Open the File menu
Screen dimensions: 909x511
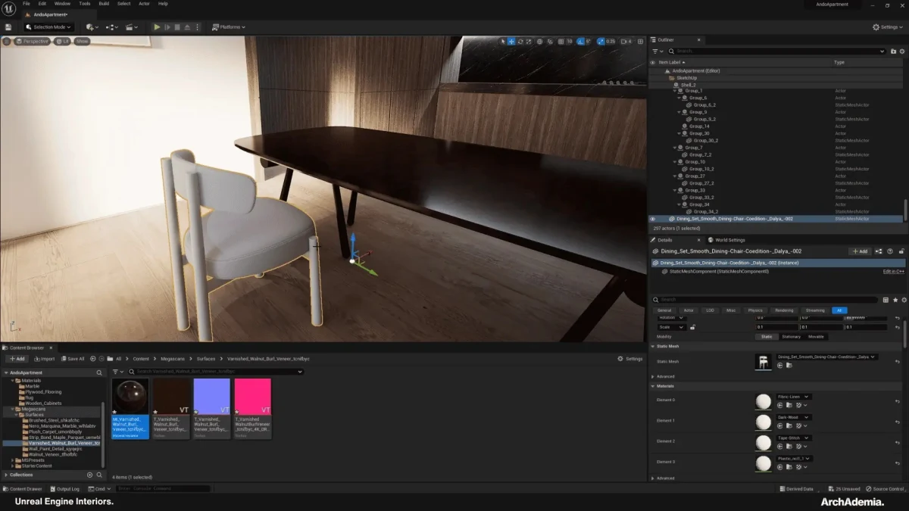[x=27, y=4]
